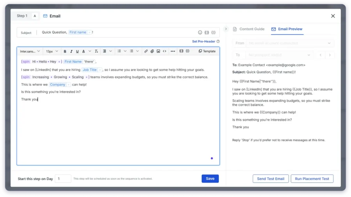Expand the alignment options arrow
Screen dimensions: 351x197
(x=111, y=51)
